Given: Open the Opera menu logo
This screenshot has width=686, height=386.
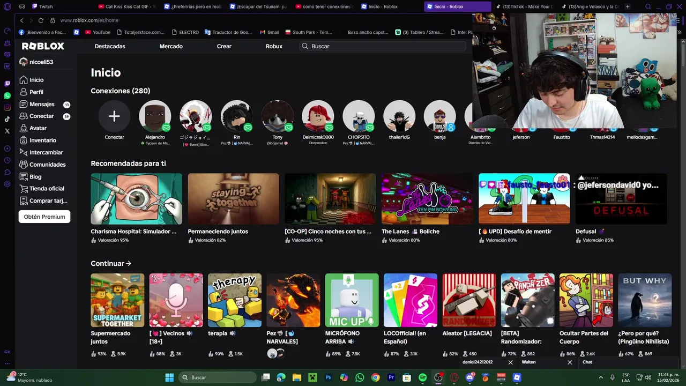Looking at the screenshot, I should [x=7, y=6].
